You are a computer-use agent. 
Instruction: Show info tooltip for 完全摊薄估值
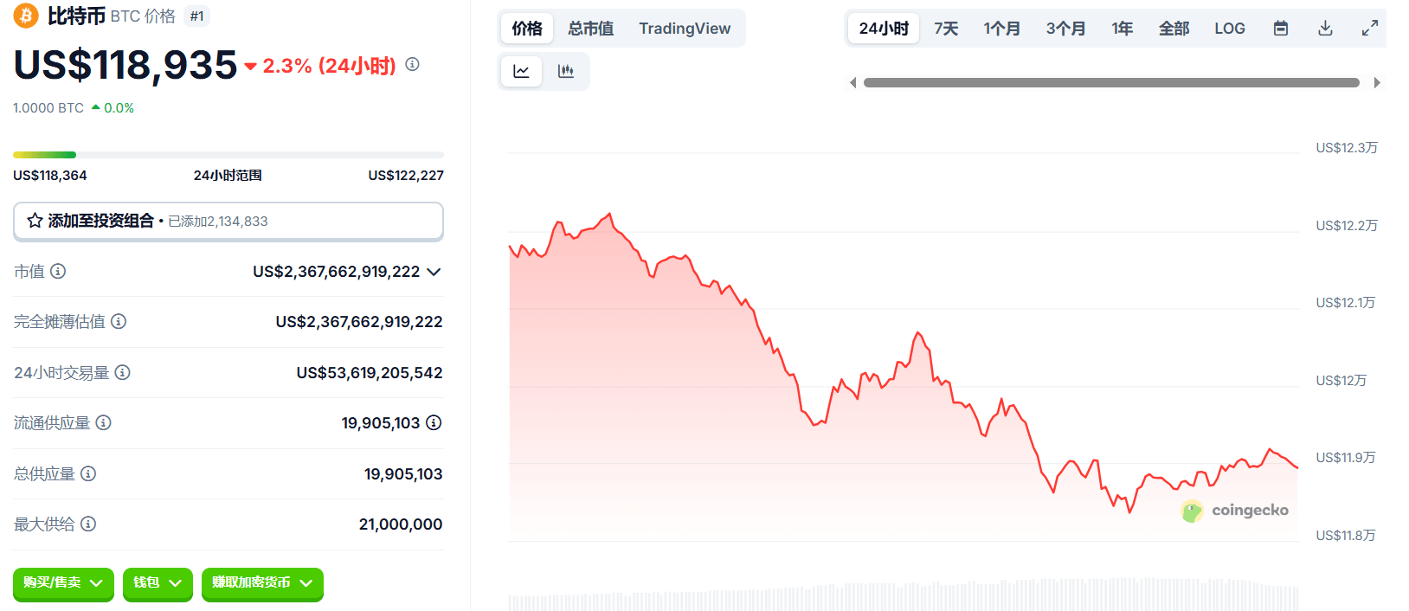(119, 321)
